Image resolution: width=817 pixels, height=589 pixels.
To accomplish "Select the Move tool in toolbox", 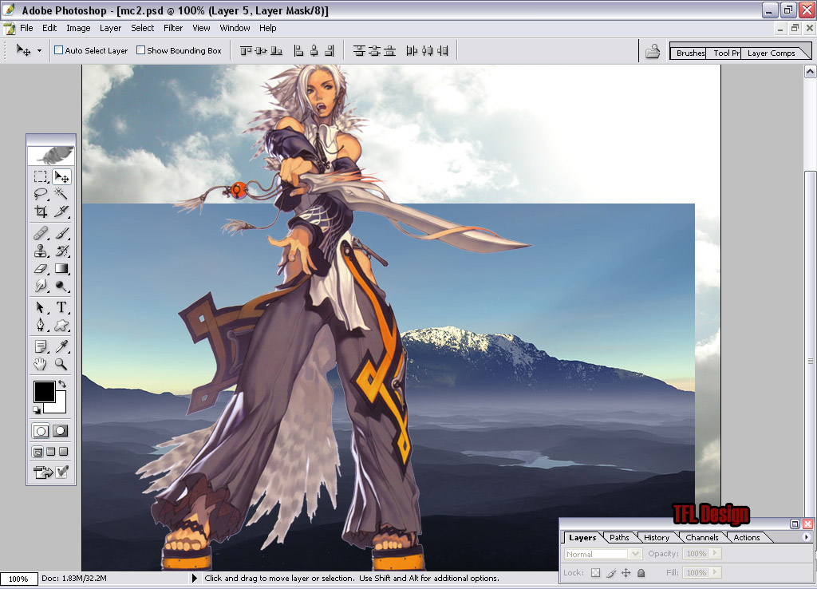I will click(x=61, y=176).
